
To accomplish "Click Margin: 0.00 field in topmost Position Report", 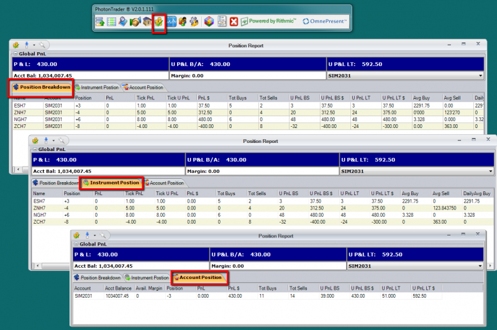I will point(247,76).
